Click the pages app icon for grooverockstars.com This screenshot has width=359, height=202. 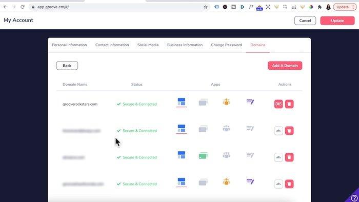(182, 102)
